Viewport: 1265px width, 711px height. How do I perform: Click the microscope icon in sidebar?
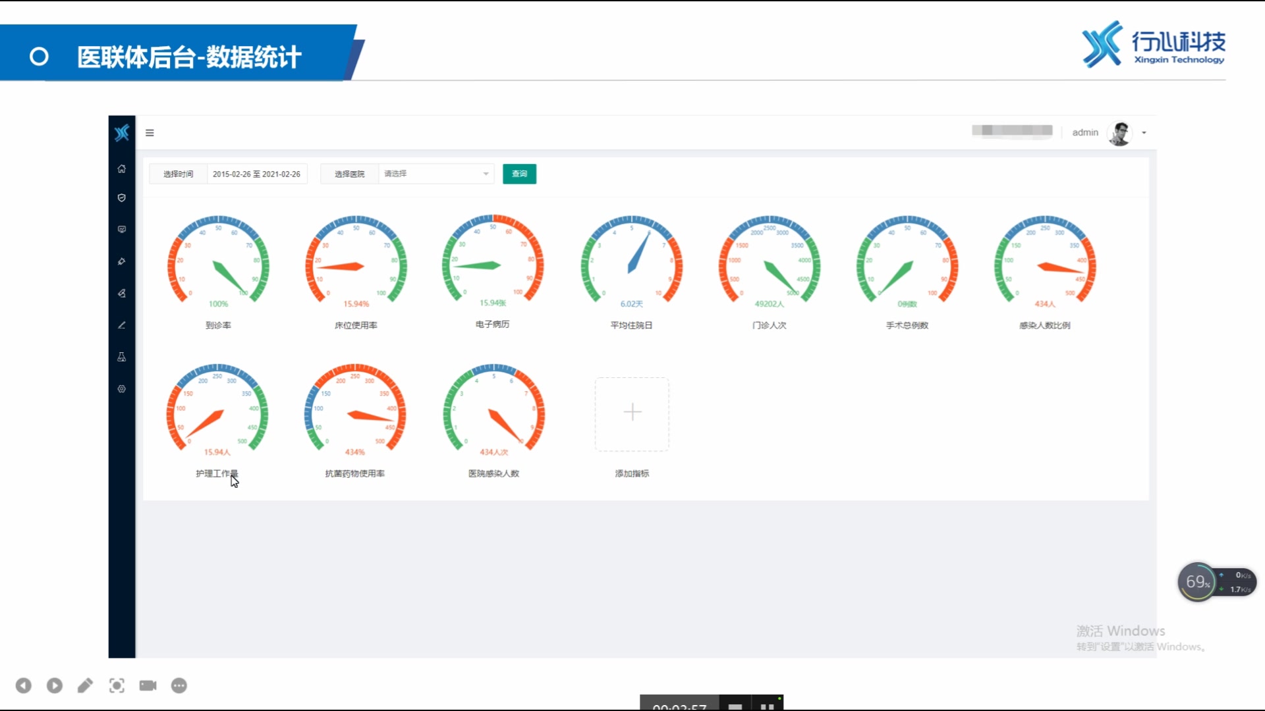click(122, 293)
